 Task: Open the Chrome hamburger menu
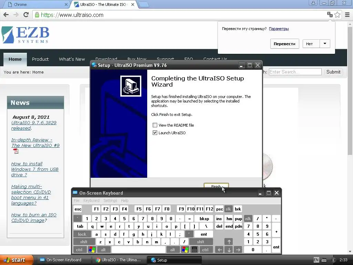click(347, 14)
